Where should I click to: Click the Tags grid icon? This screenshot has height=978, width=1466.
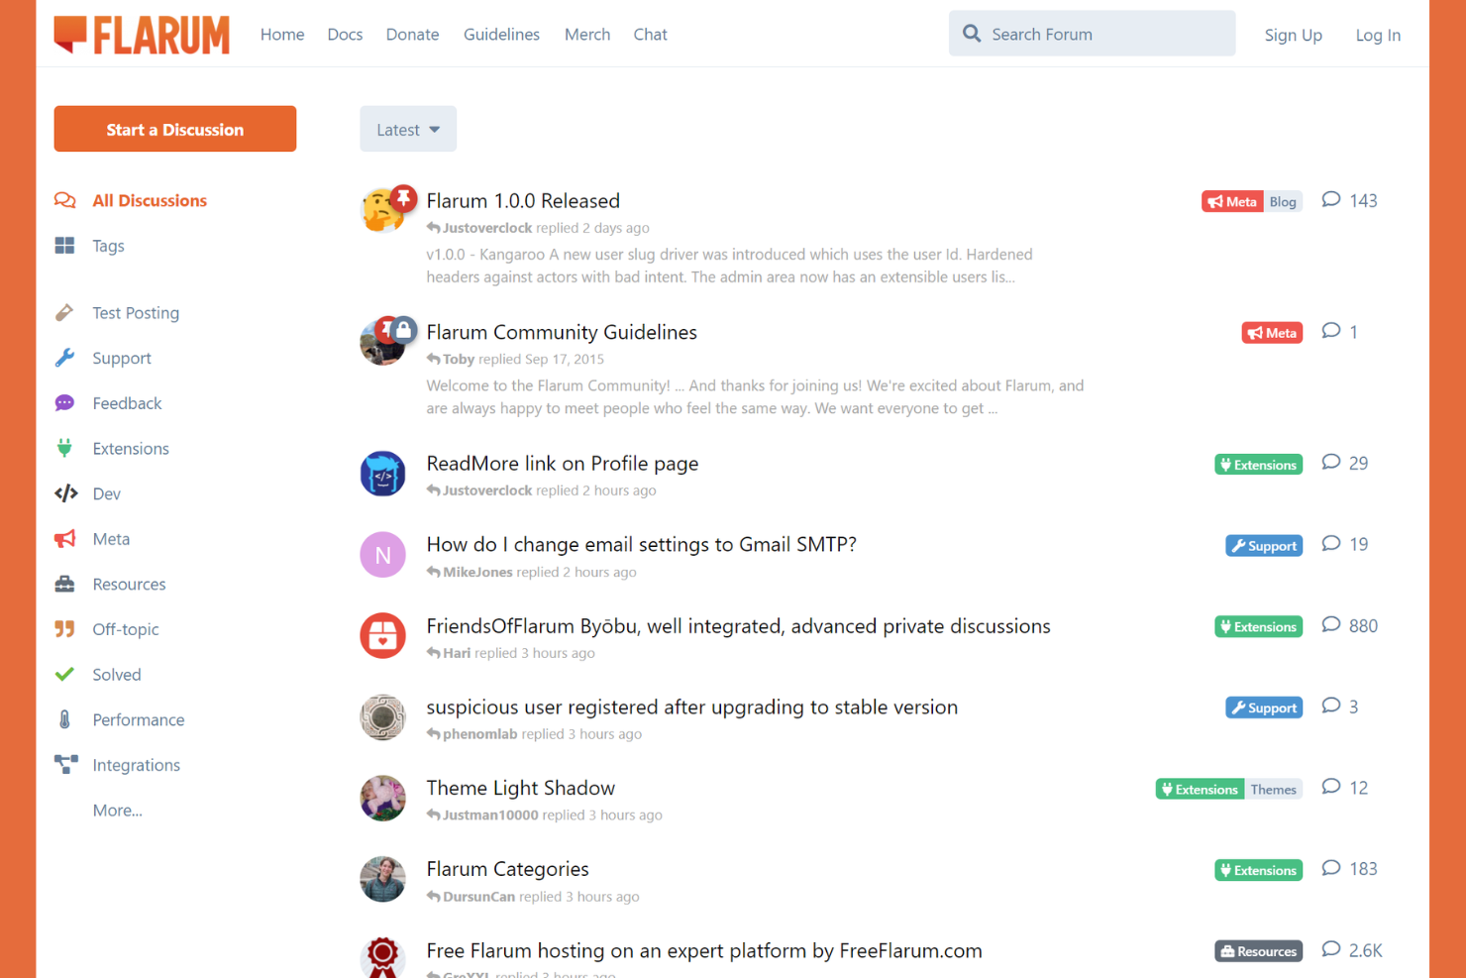point(65,246)
